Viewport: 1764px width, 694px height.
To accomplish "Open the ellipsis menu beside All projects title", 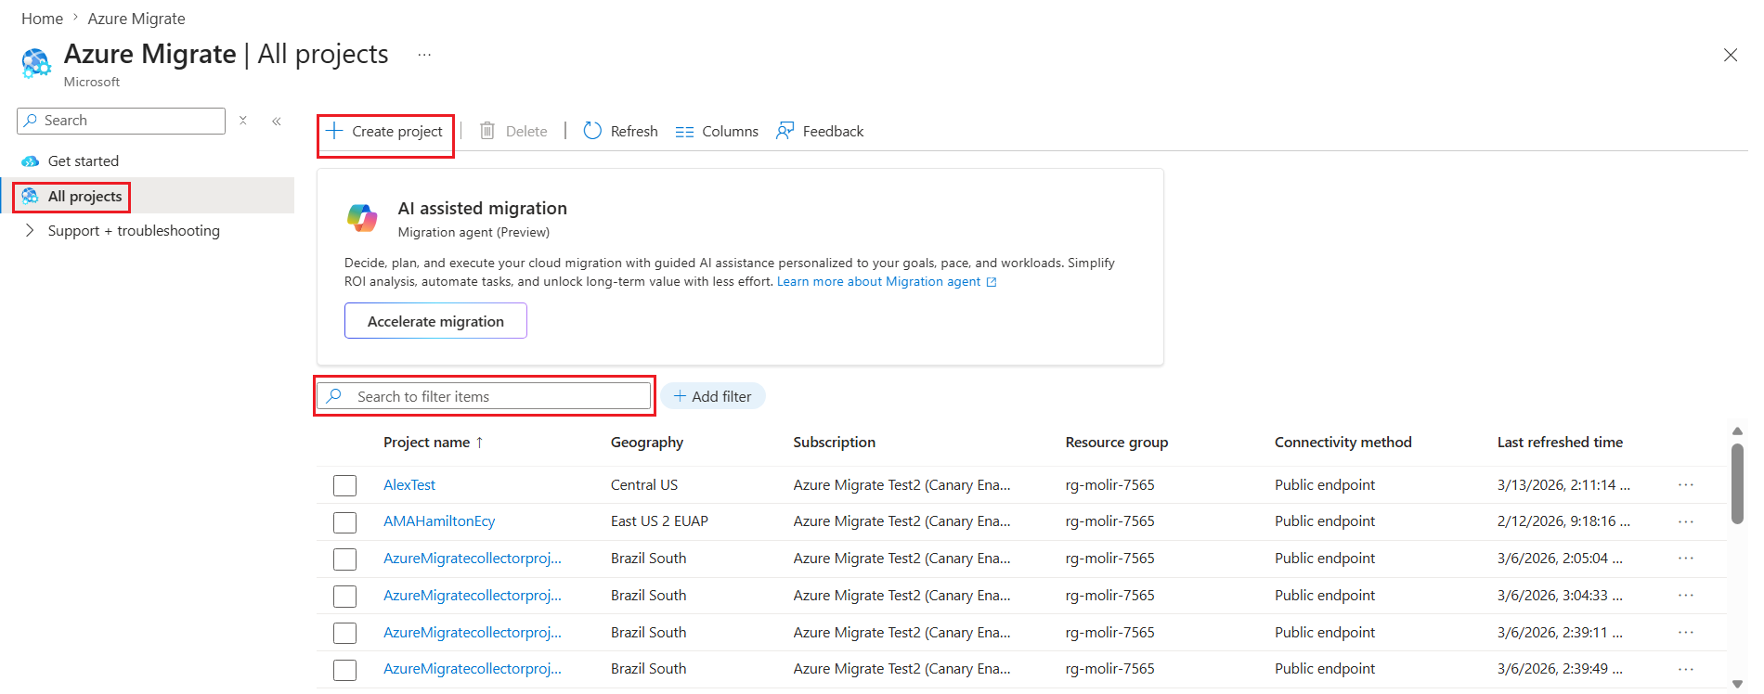I will pyautogui.click(x=424, y=55).
